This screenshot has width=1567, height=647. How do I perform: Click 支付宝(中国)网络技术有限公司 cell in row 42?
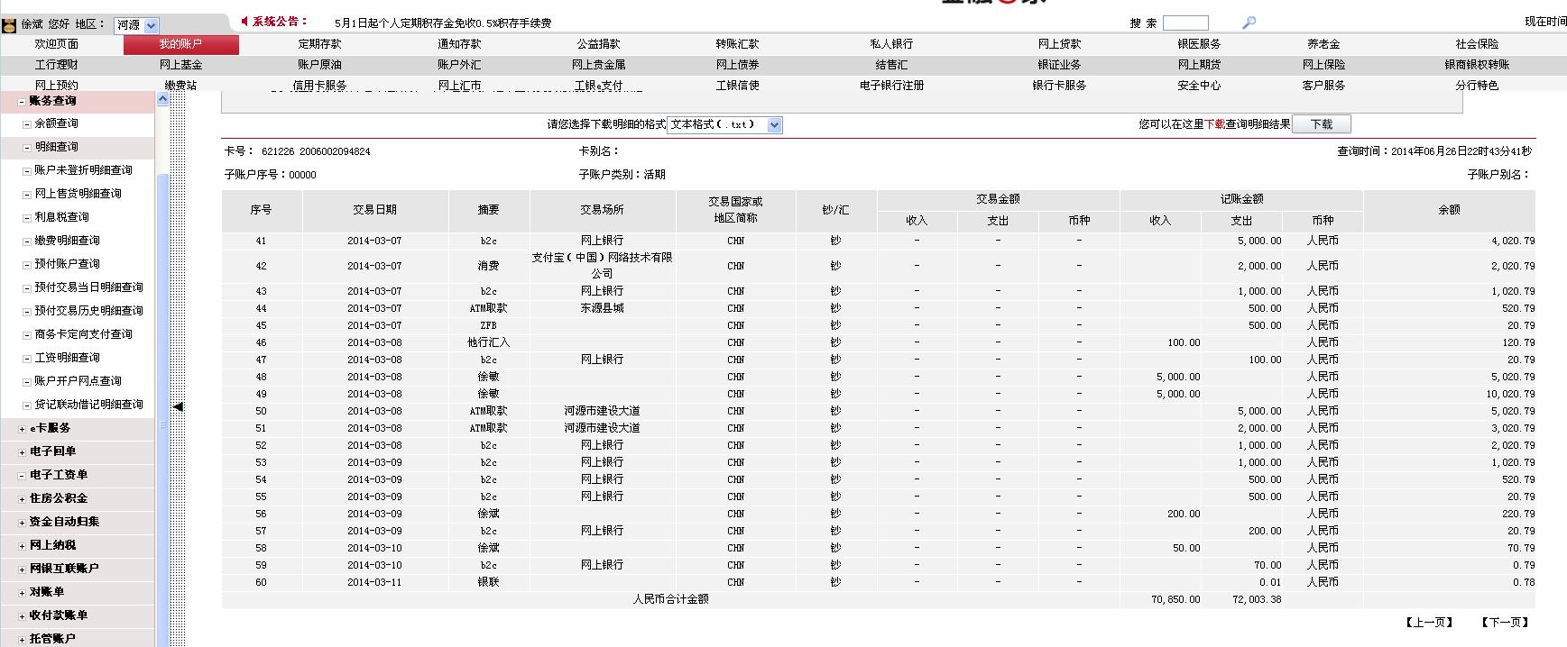[603, 266]
